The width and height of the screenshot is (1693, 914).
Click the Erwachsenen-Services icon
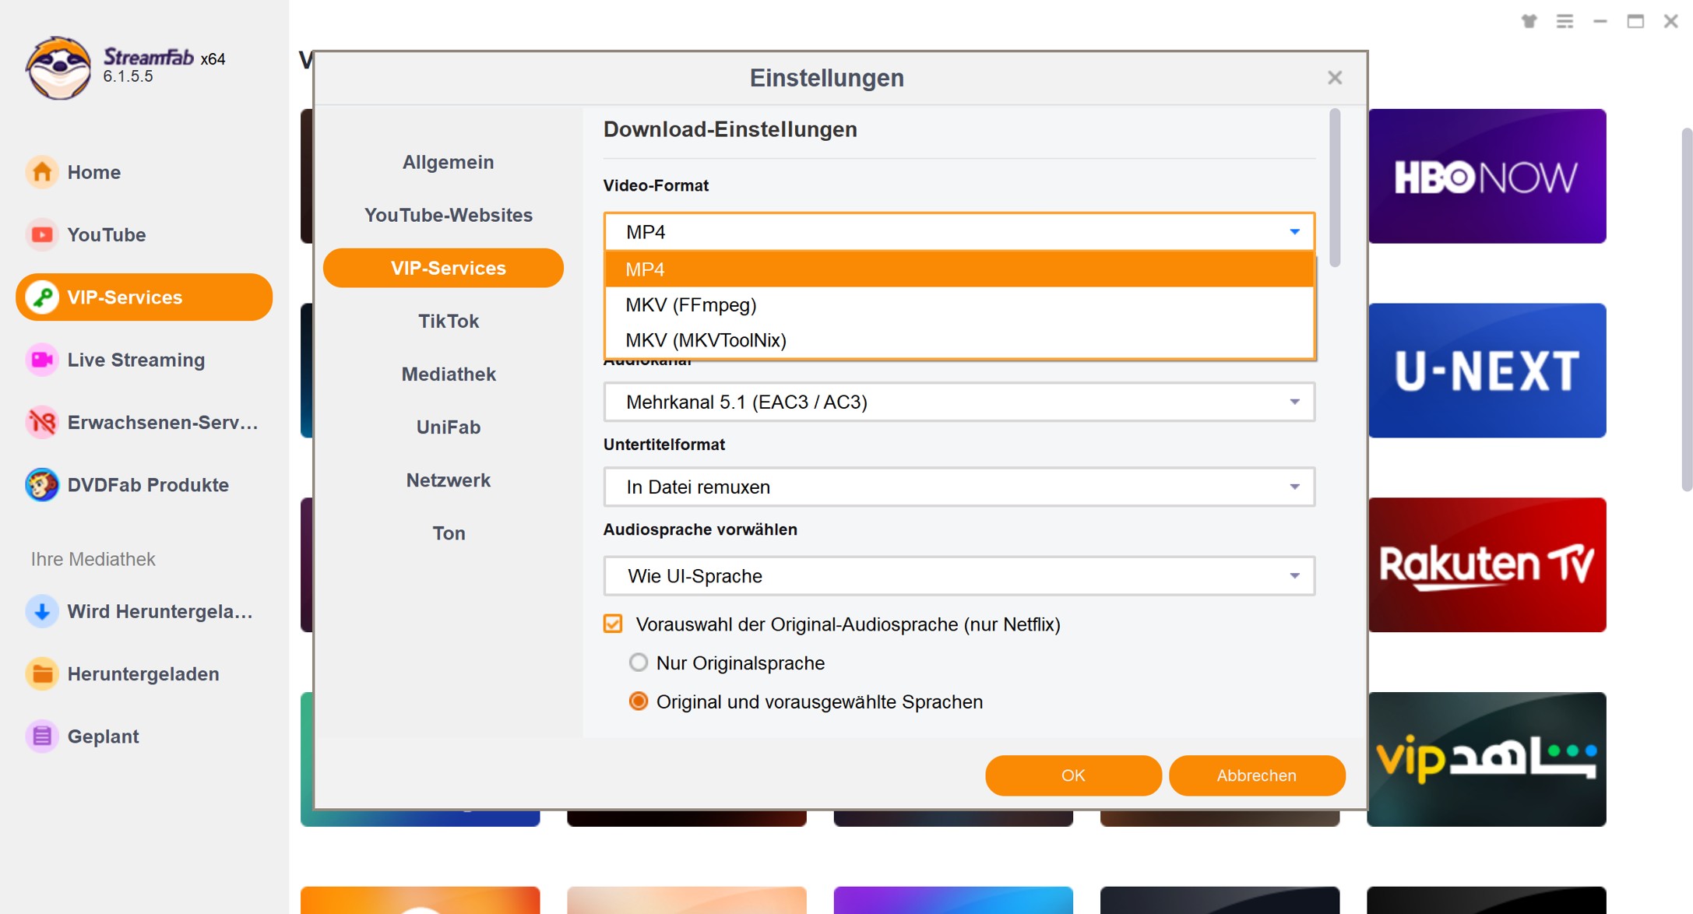pyautogui.click(x=42, y=422)
